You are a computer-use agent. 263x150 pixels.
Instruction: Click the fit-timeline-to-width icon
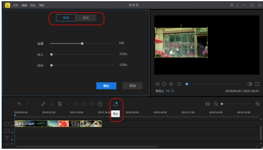click(x=207, y=104)
